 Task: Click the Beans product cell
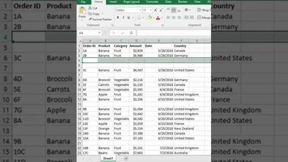point(105,153)
